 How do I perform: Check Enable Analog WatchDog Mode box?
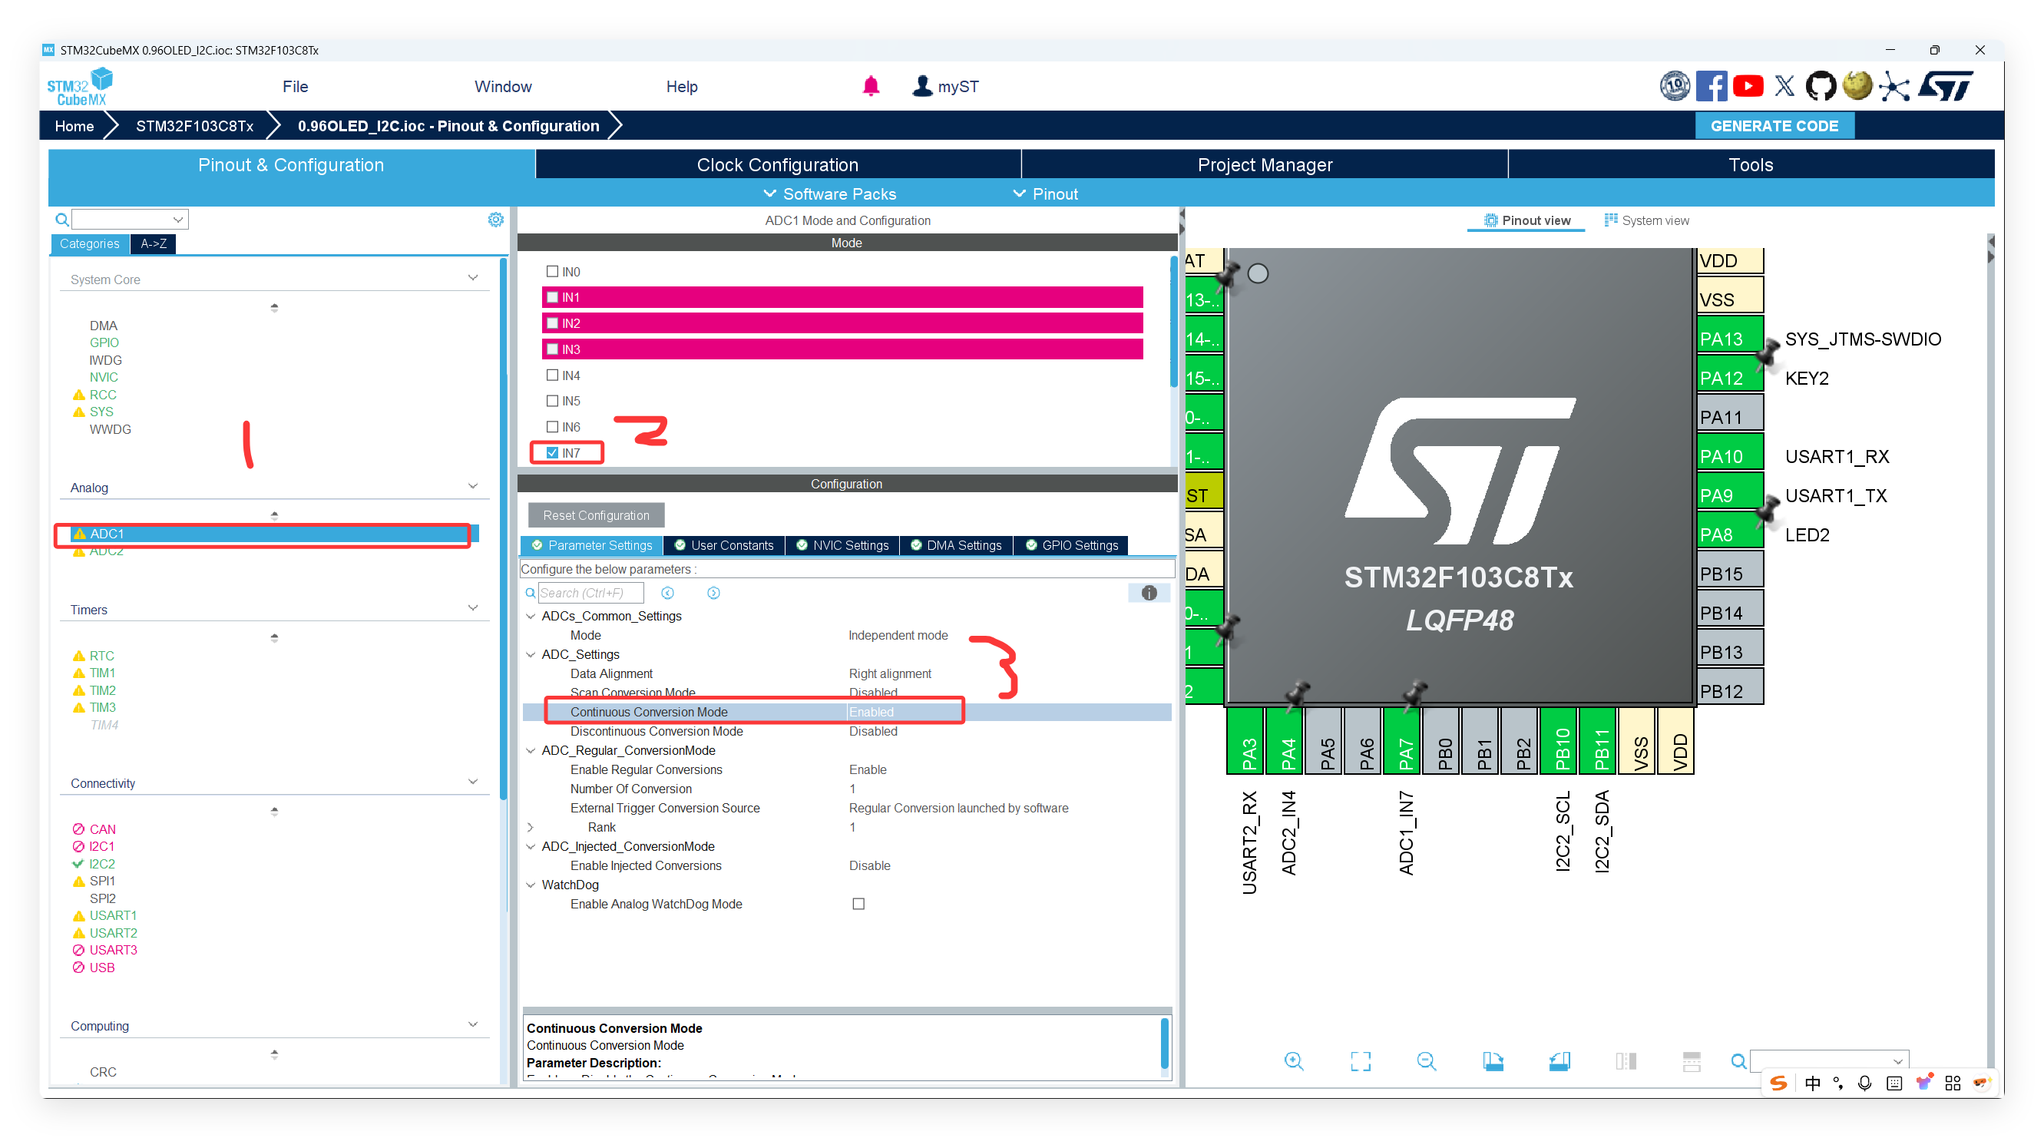858,904
